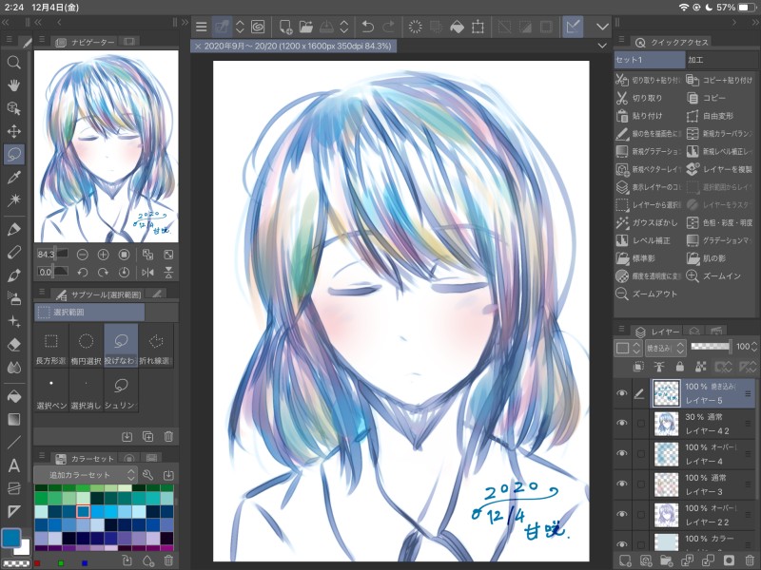
Task: Toggle the snap icon in command bar
Action: click(573, 27)
